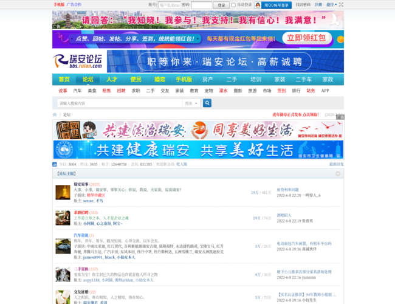Open the 灌水 sub-navigation item

(223, 91)
